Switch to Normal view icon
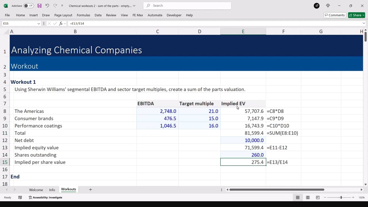The image size is (368, 207). pos(297,197)
